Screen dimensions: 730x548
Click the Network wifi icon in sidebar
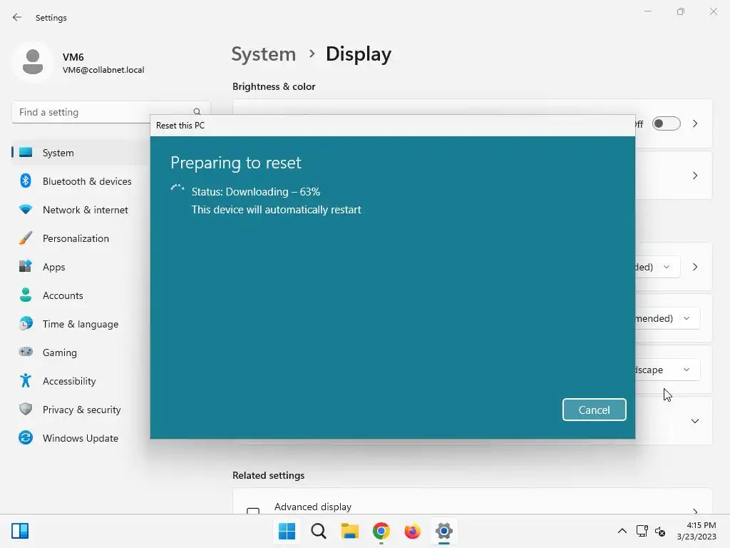tap(26, 209)
